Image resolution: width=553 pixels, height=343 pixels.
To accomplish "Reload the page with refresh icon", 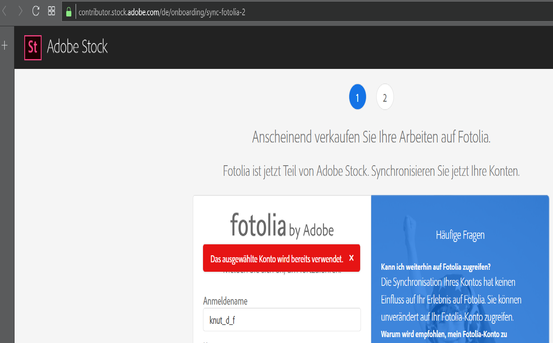I will (36, 11).
